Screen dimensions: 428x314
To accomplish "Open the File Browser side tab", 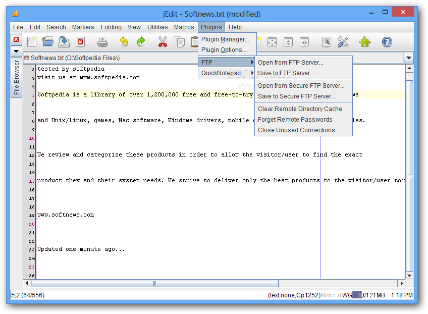I will (x=16, y=77).
